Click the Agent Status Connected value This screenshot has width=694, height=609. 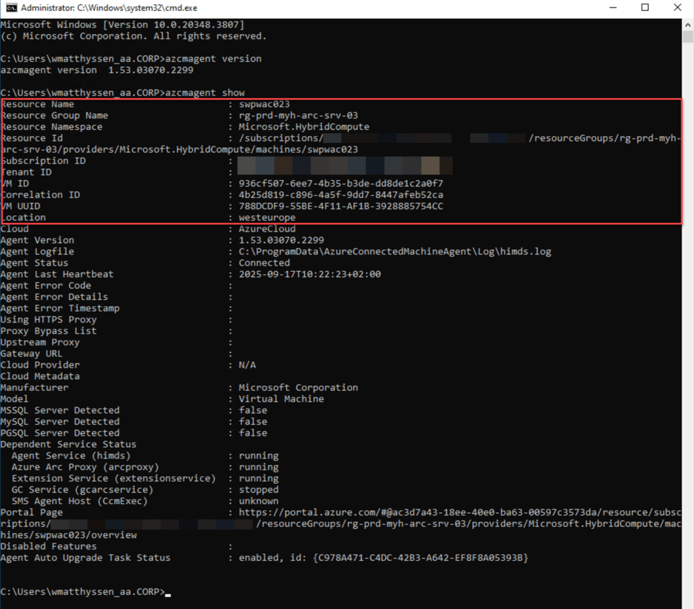pos(264,263)
